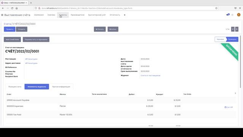243x137 pixels.
Task: Open Firefox application menu icon
Action: point(240,8)
